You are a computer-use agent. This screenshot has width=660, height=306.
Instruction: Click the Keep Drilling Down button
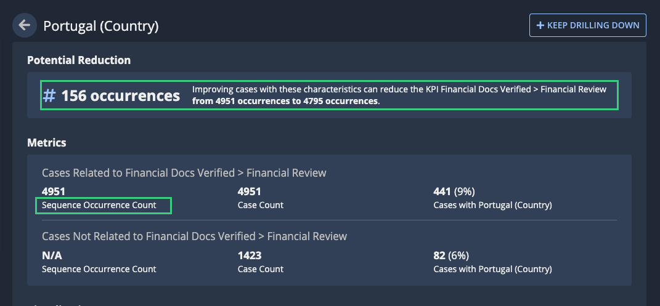(588, 25)
